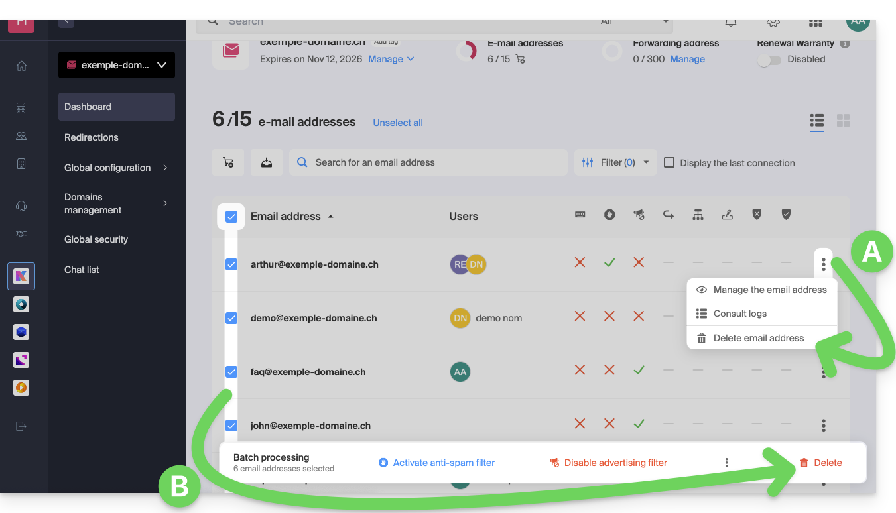The image size is (896, 513).
Task: Toggle the Renewal Warranty switch
Action: click(x=769, y=60)
